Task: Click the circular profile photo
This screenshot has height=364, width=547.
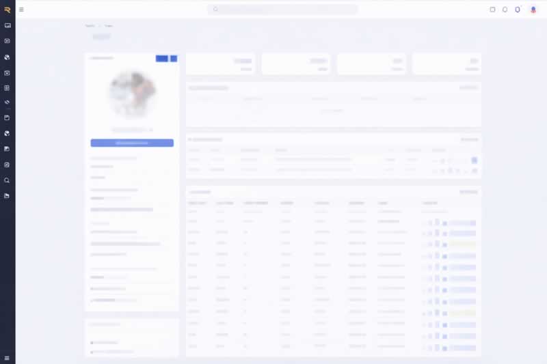Action: pos(132,94)
